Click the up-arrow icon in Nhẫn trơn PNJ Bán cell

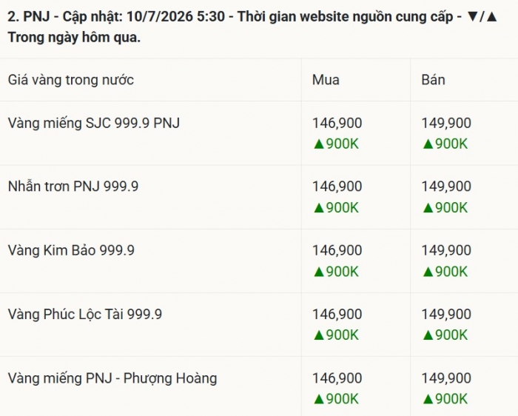428,208
